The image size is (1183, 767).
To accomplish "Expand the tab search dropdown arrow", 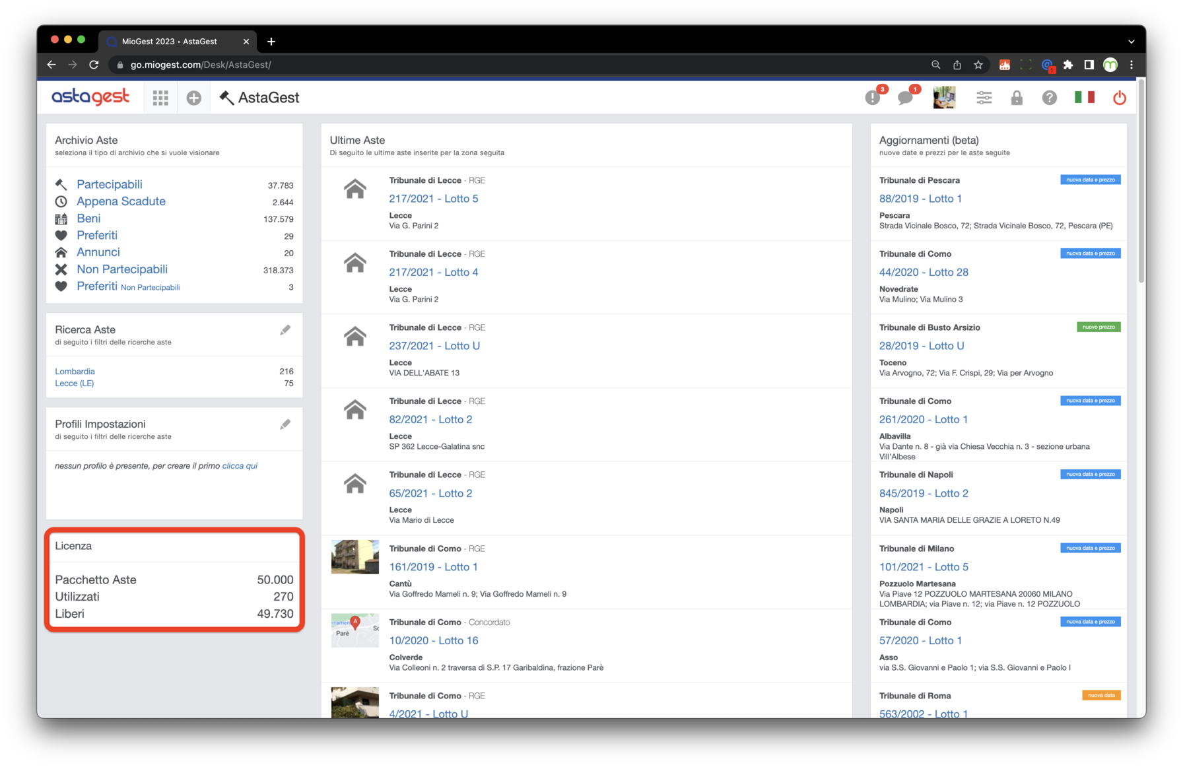I will point(1132,42).
